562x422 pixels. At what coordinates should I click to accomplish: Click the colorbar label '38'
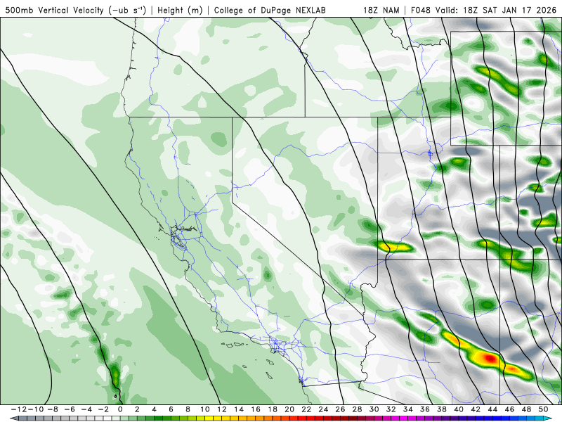tap(442, 409)
